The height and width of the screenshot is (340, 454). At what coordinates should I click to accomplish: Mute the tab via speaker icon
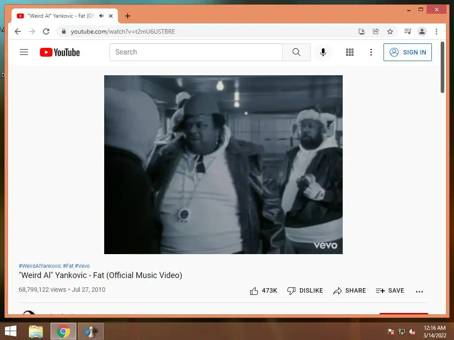102,16
